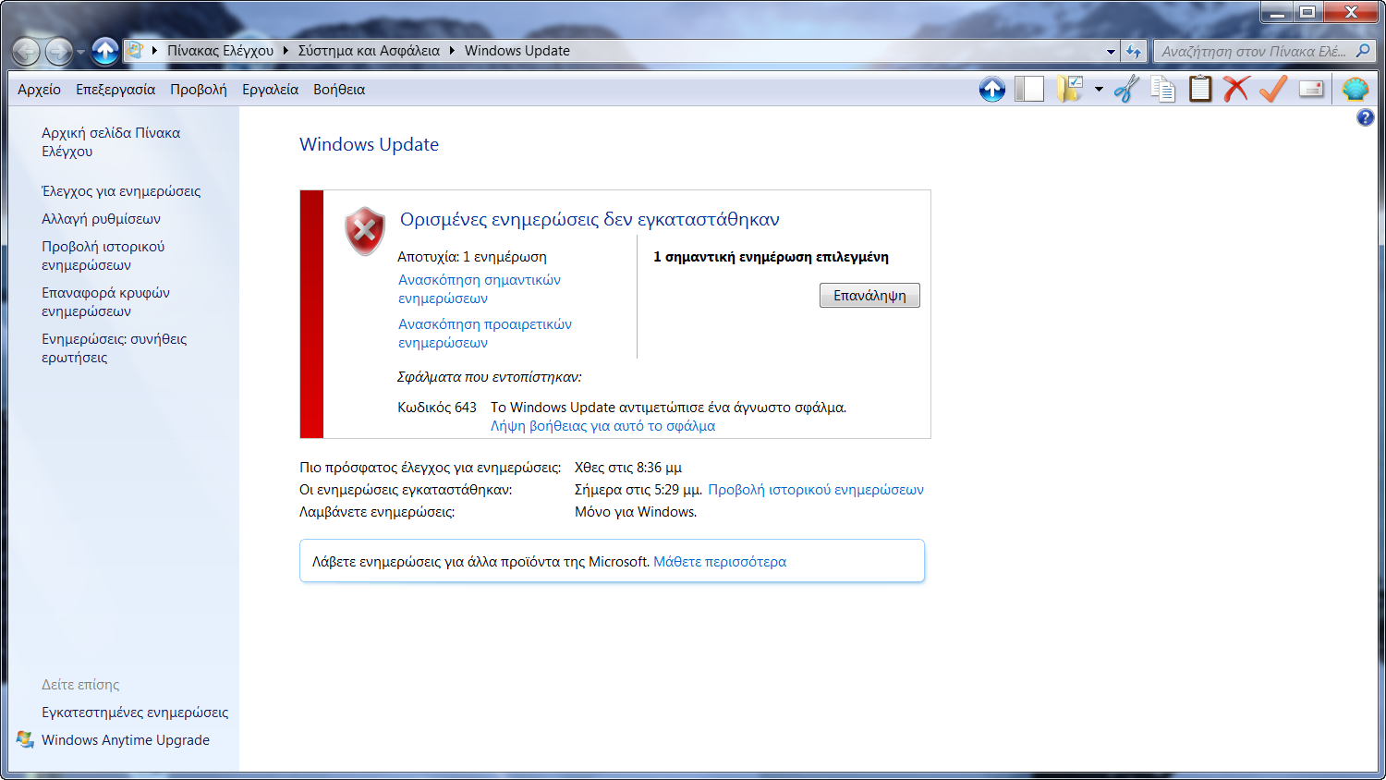Click the Windows Update page heading
This screenshot has height=780, width=1386.
click(369, 144)
